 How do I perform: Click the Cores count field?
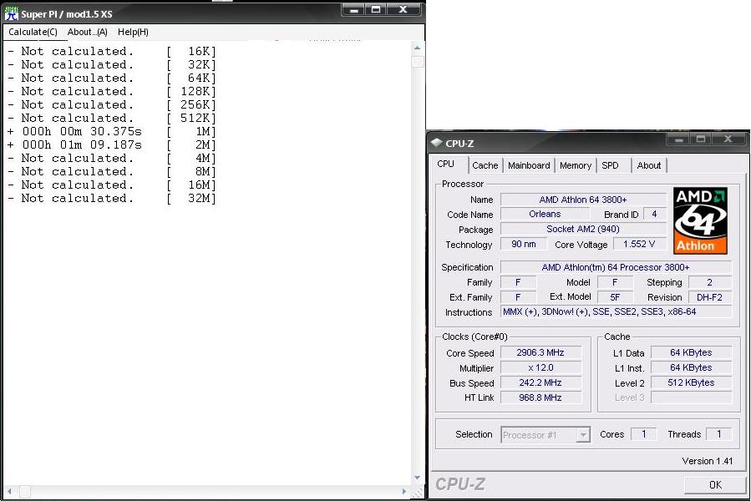pos(644,434)
